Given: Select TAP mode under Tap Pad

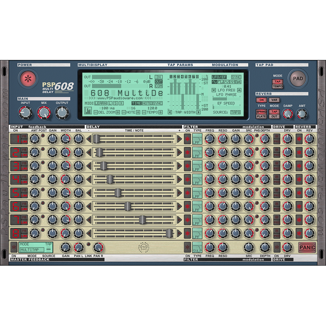Looking at the screenshot, I should click(x=278, y=82).
